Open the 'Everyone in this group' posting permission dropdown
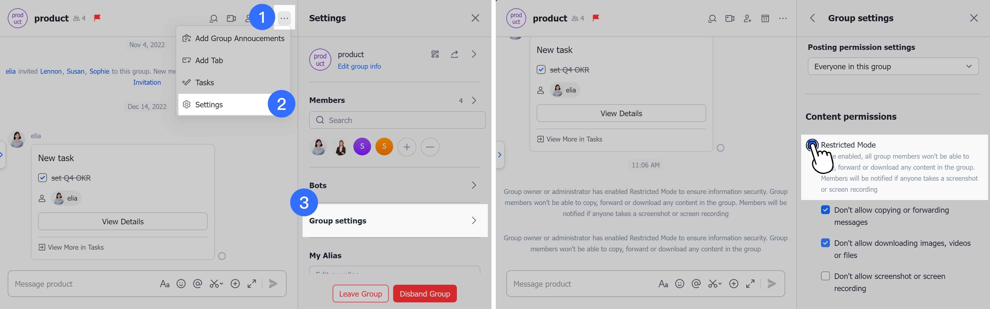This screenshot has height=309, width=990. 892,66
